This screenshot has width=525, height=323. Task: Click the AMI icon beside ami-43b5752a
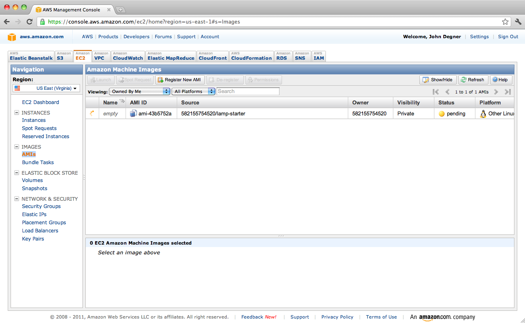[133, 114]
